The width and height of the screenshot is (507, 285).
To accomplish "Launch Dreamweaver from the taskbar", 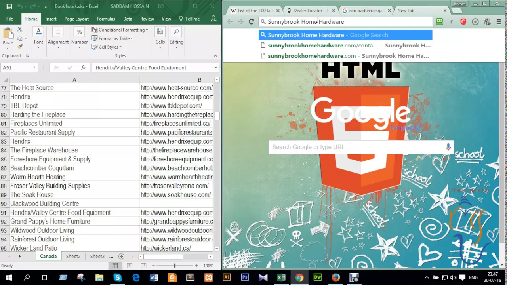I will click(318, 277).
